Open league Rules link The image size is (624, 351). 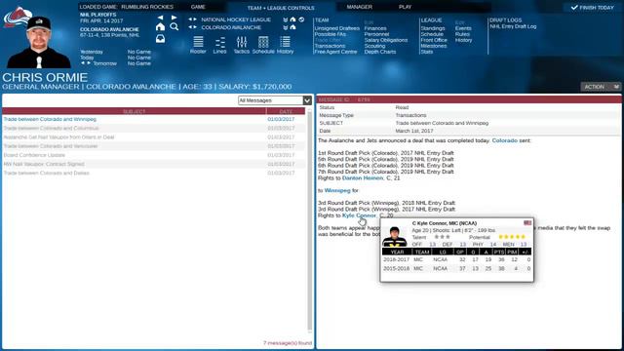(462, 34)
